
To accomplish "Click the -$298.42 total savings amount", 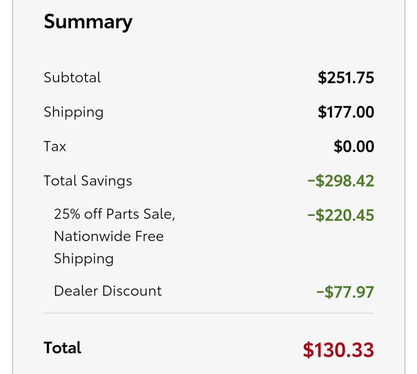I will (341, 181).
